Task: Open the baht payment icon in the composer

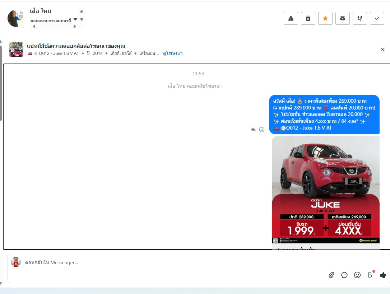Action: (x=370, y=274)
